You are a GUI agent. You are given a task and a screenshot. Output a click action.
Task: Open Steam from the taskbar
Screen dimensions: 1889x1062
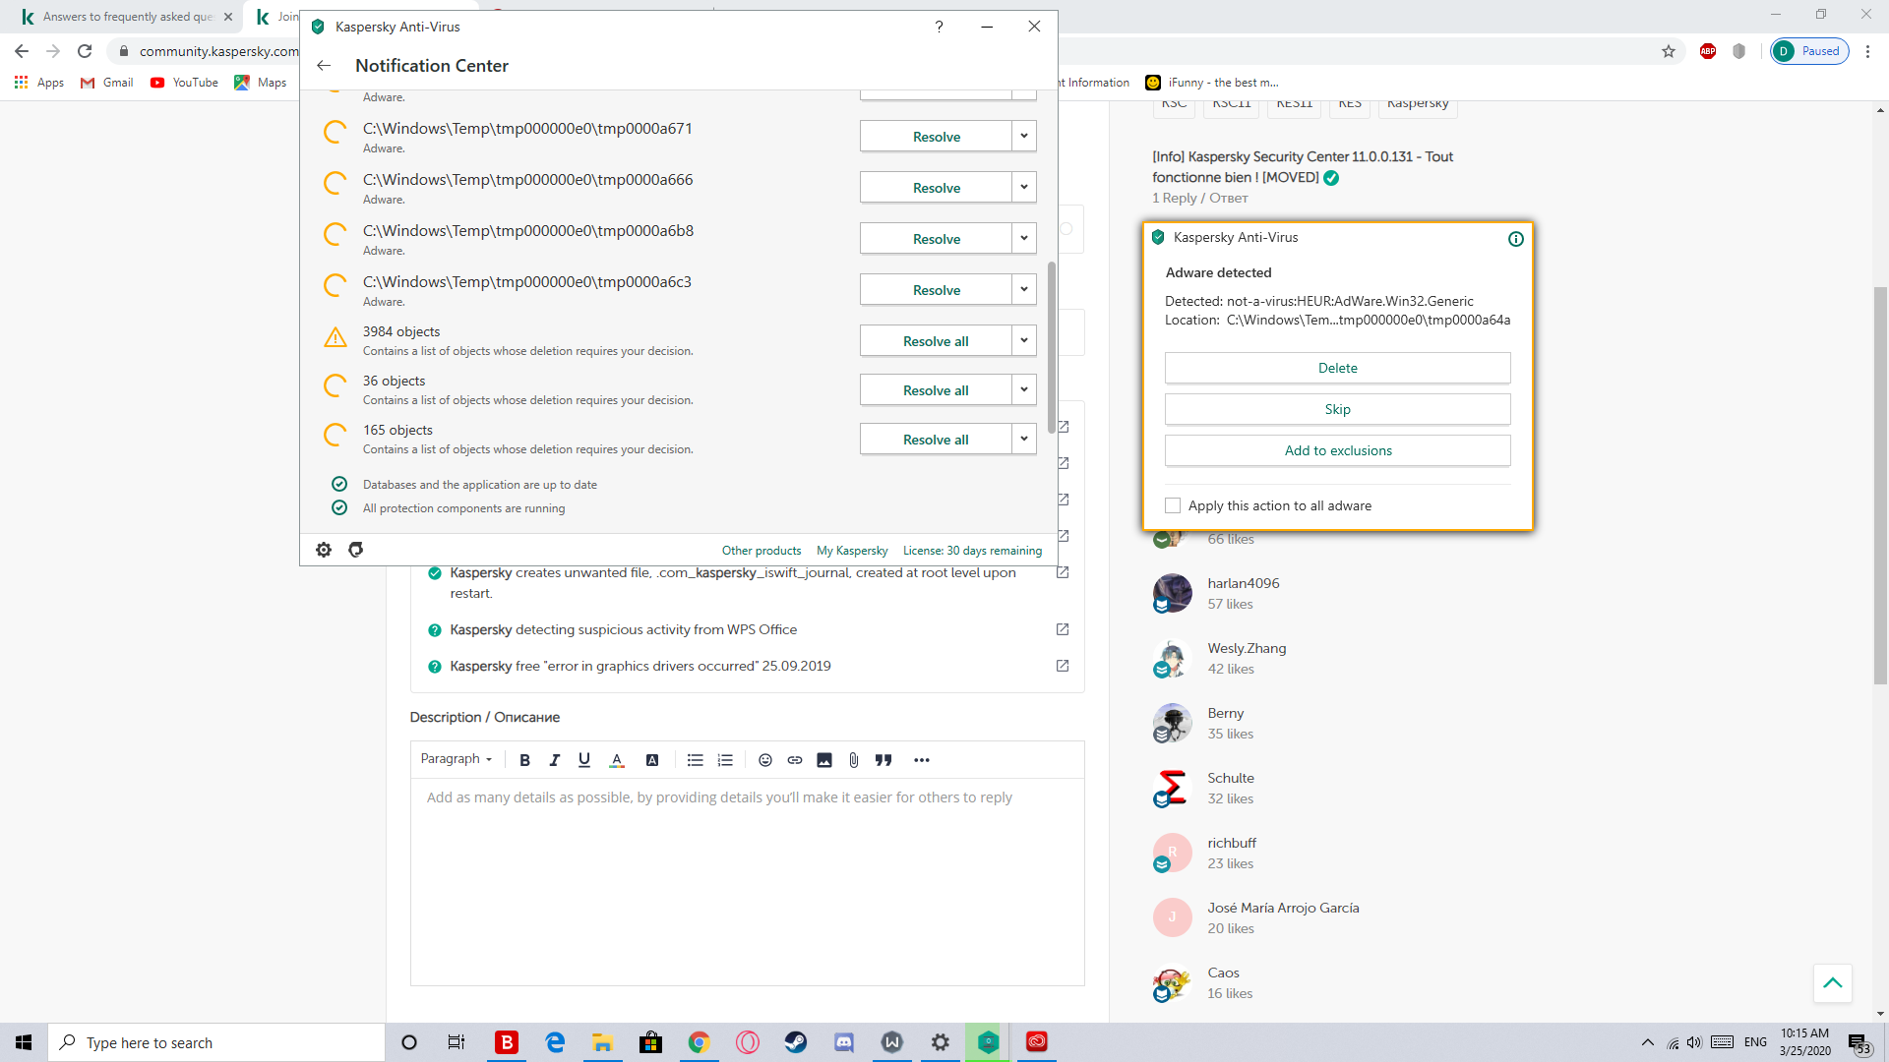796,1042
